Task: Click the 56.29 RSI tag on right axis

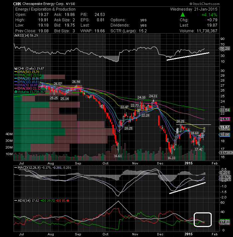Action: click(x=225, y=49)
